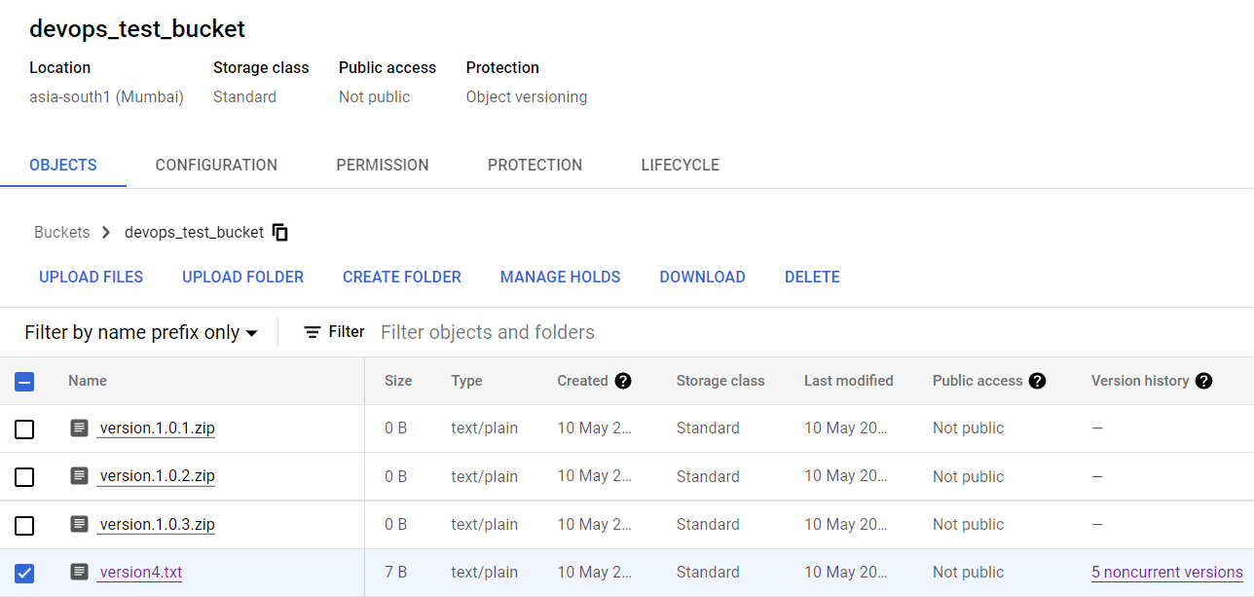This screenshot has width=1254, height=597.
Task: Click the file icon beside version4.txt
Action: [x=79, y=572]
